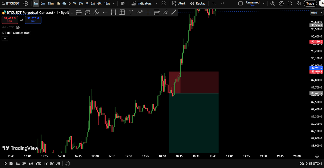The height and width of the screenshot is (168, 324).
Task: Open the layout setup square icon
Action: 241,4
